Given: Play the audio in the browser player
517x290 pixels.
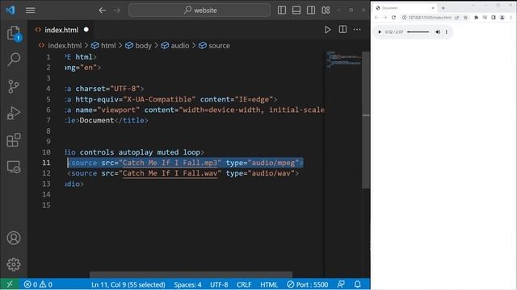Looking at the screenshot, I should [x=380, y=32].
